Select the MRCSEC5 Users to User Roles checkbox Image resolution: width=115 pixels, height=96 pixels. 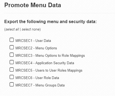(x=12, y=69)
